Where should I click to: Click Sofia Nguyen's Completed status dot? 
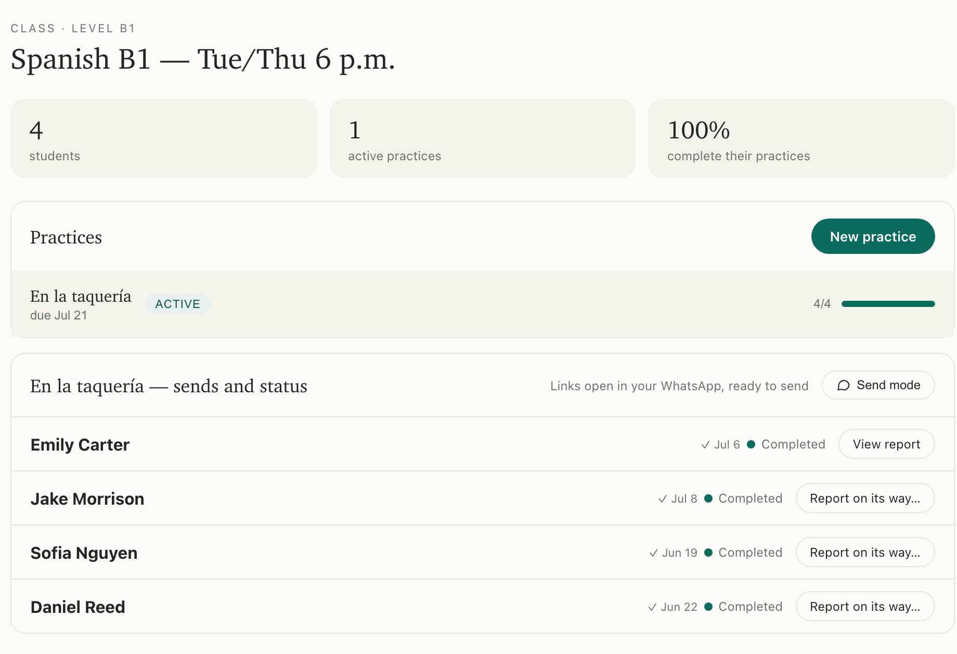[x=708, y=553]
